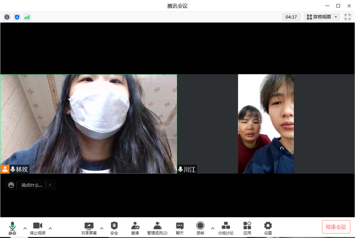Expand recording options arrow beside 录制
The width and height of the screenshot is (355, 238).
(x=213, y=228)
